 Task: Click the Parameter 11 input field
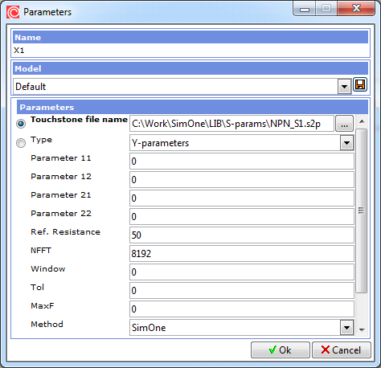(x=242, y=161)
